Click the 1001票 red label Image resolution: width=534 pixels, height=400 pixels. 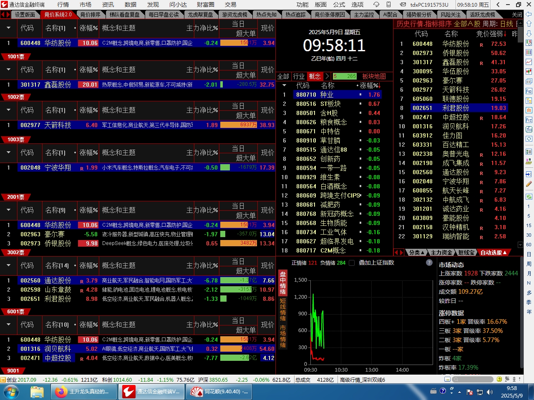tap(16, 56)
